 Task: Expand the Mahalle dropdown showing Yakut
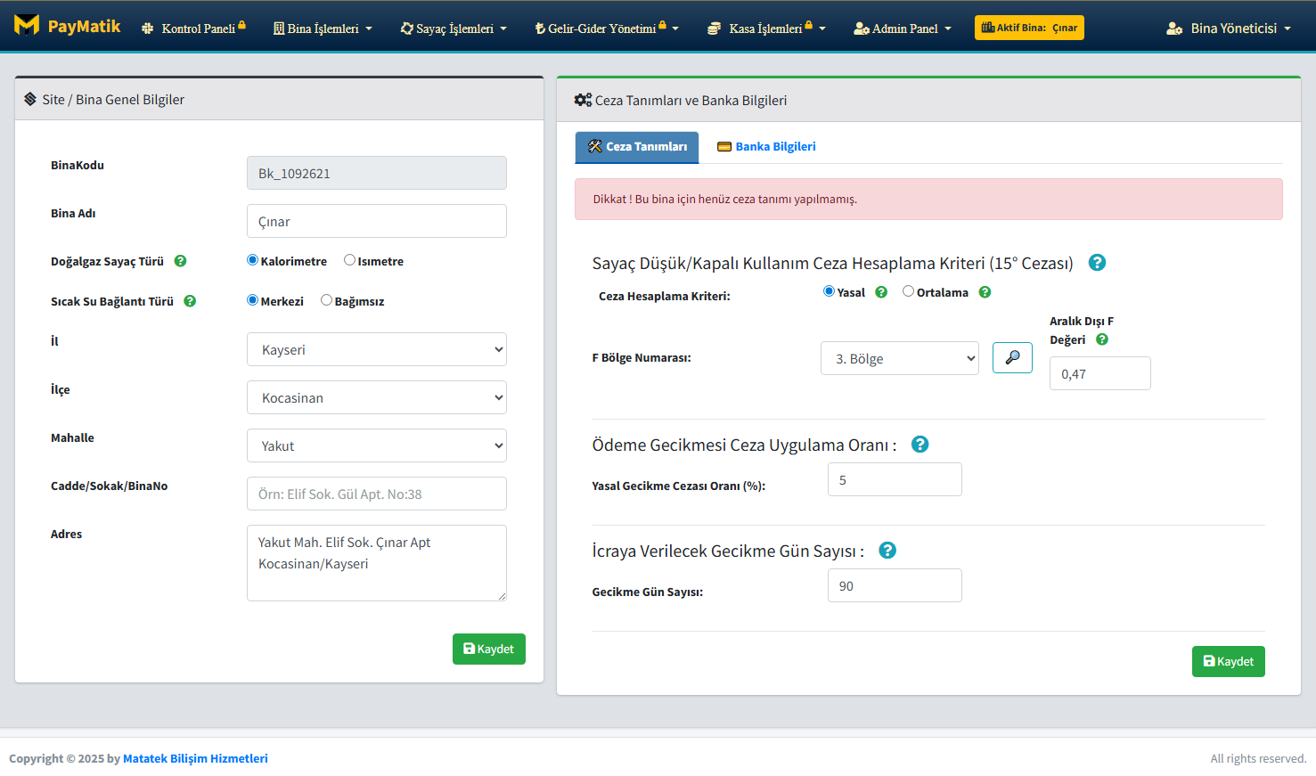376,445
